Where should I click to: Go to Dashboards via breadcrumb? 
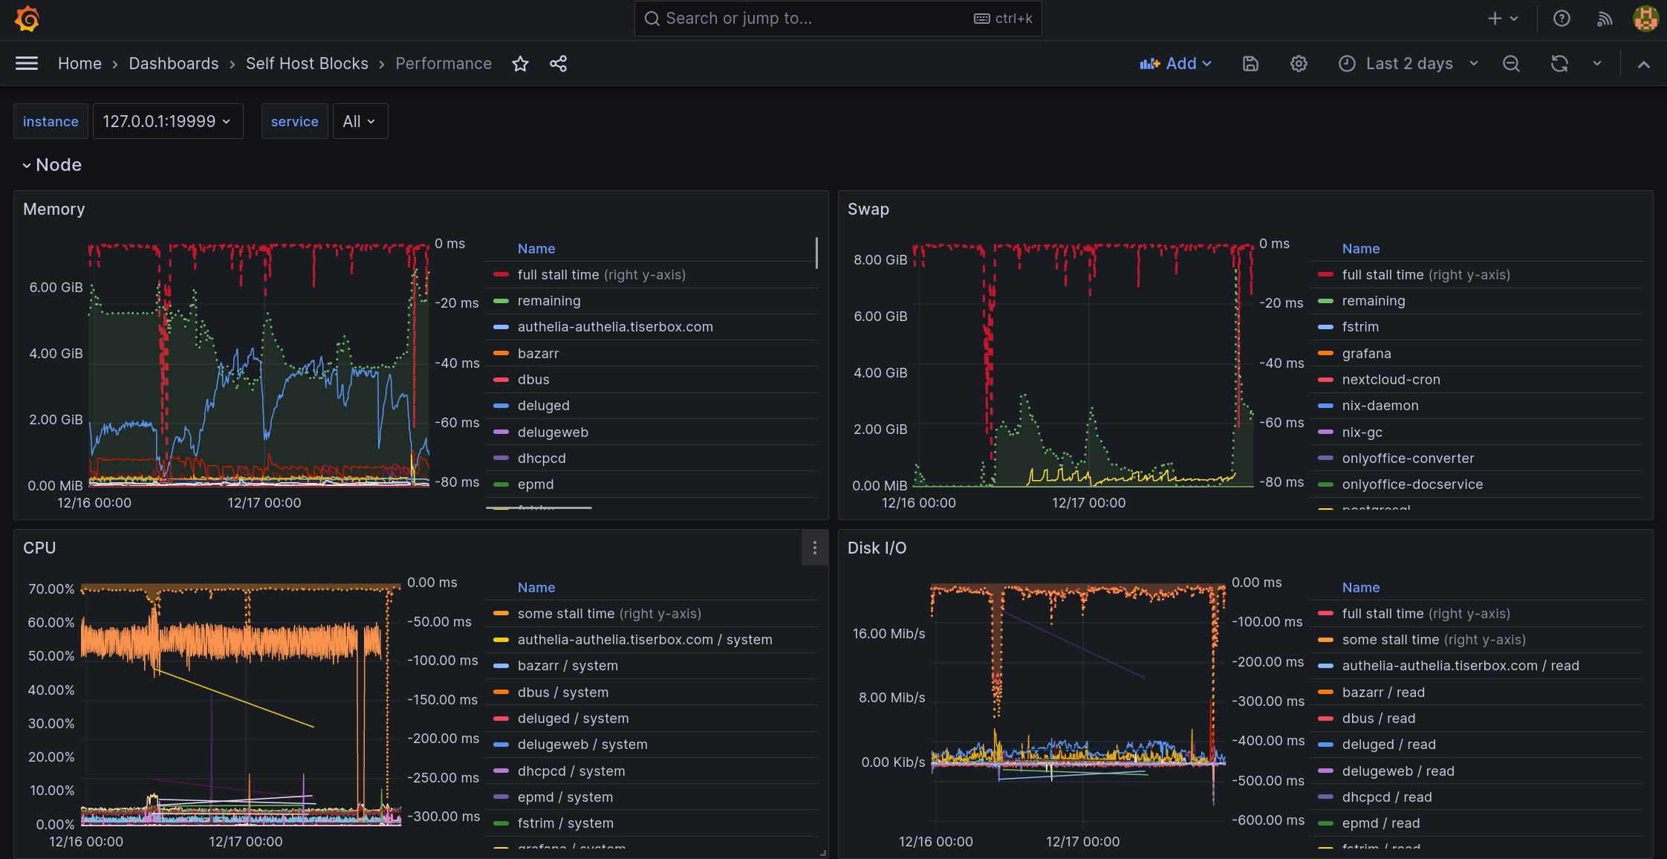pos(173,63)
